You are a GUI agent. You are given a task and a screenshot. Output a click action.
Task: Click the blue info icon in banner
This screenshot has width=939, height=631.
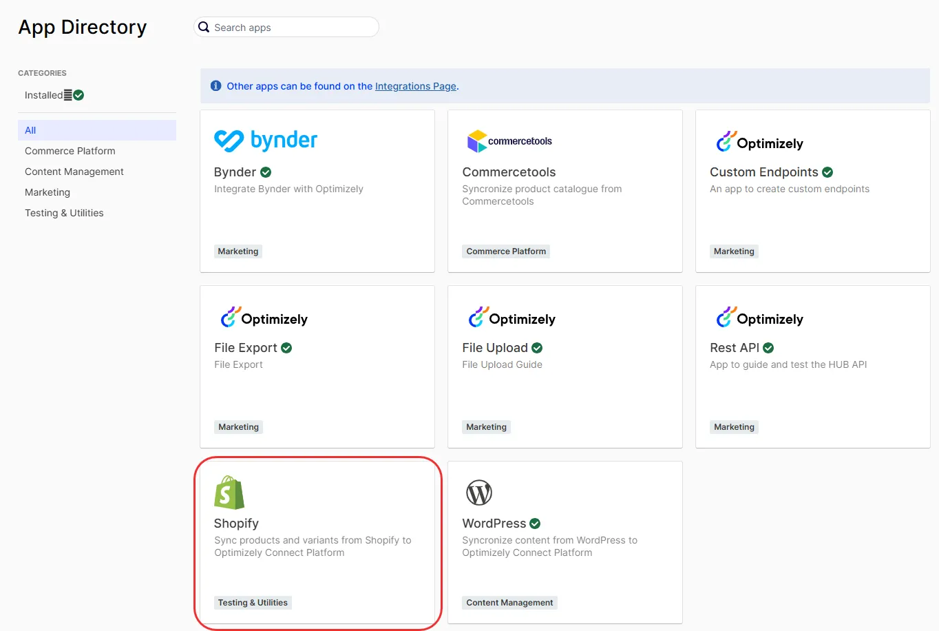pos(215,85)
